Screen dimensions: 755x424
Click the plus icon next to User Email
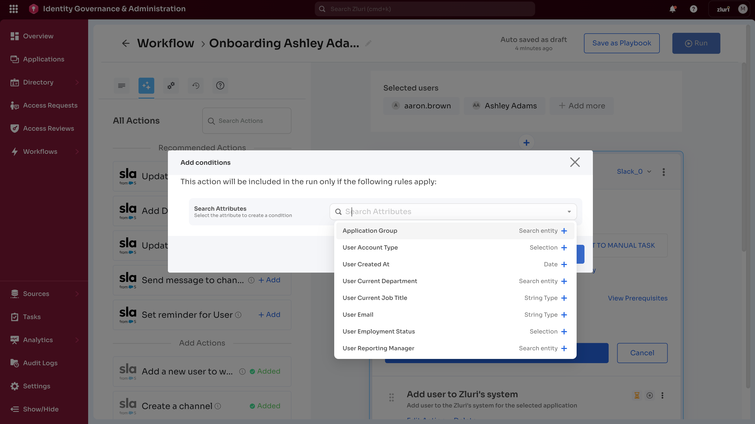(x=564, y=315)
